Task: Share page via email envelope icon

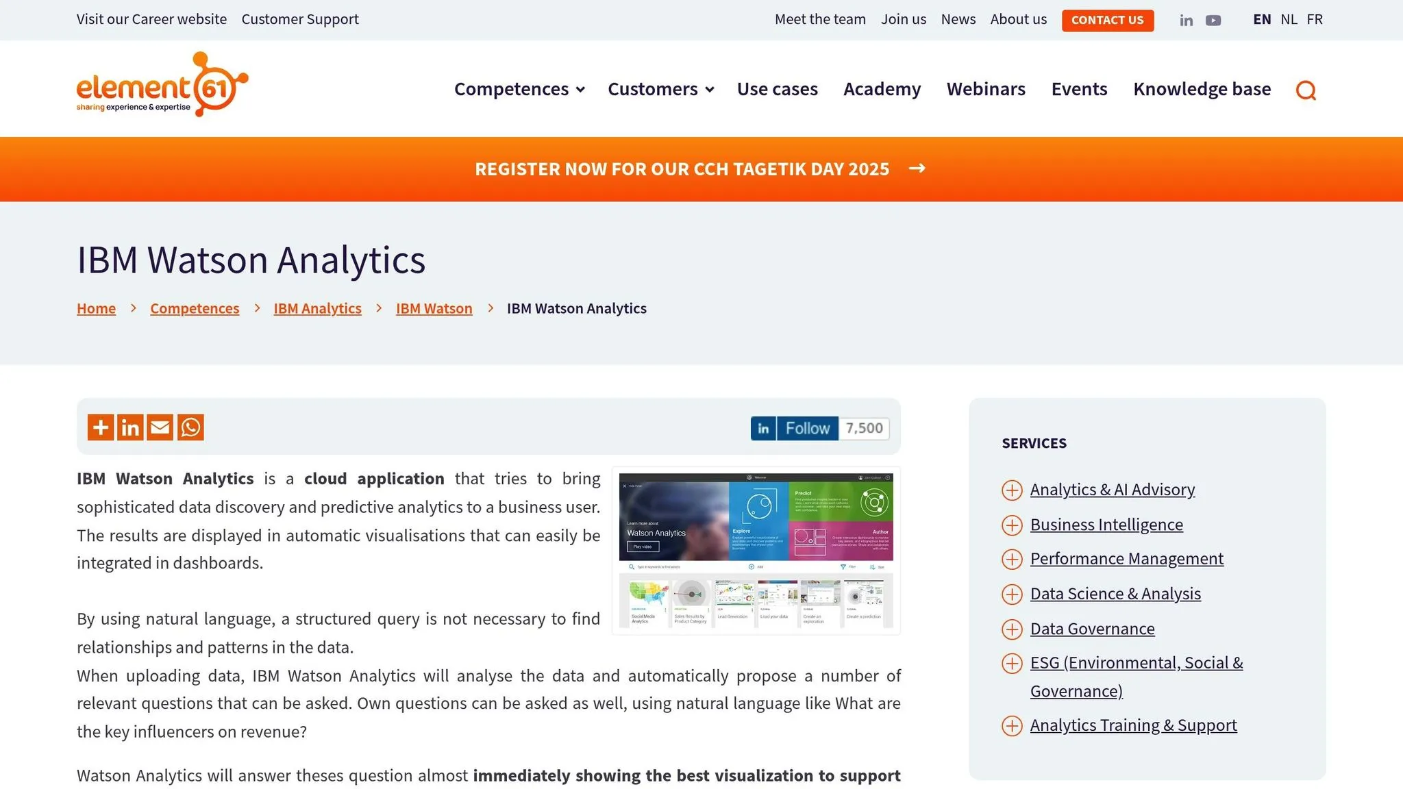Action: point(160,427)
